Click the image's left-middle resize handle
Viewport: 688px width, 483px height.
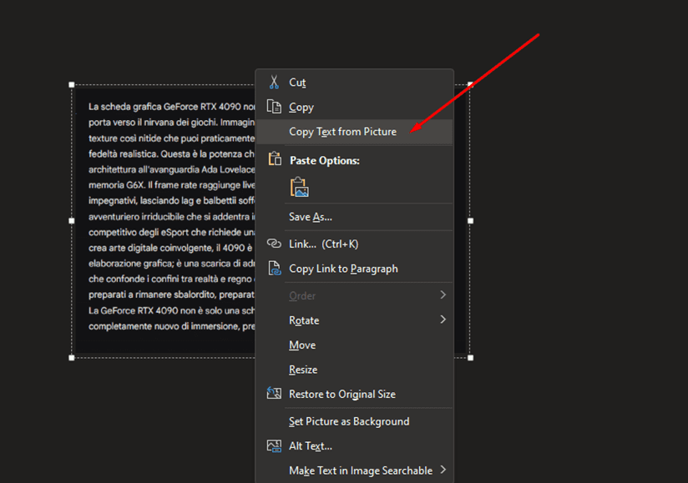[x=72, y=221]
